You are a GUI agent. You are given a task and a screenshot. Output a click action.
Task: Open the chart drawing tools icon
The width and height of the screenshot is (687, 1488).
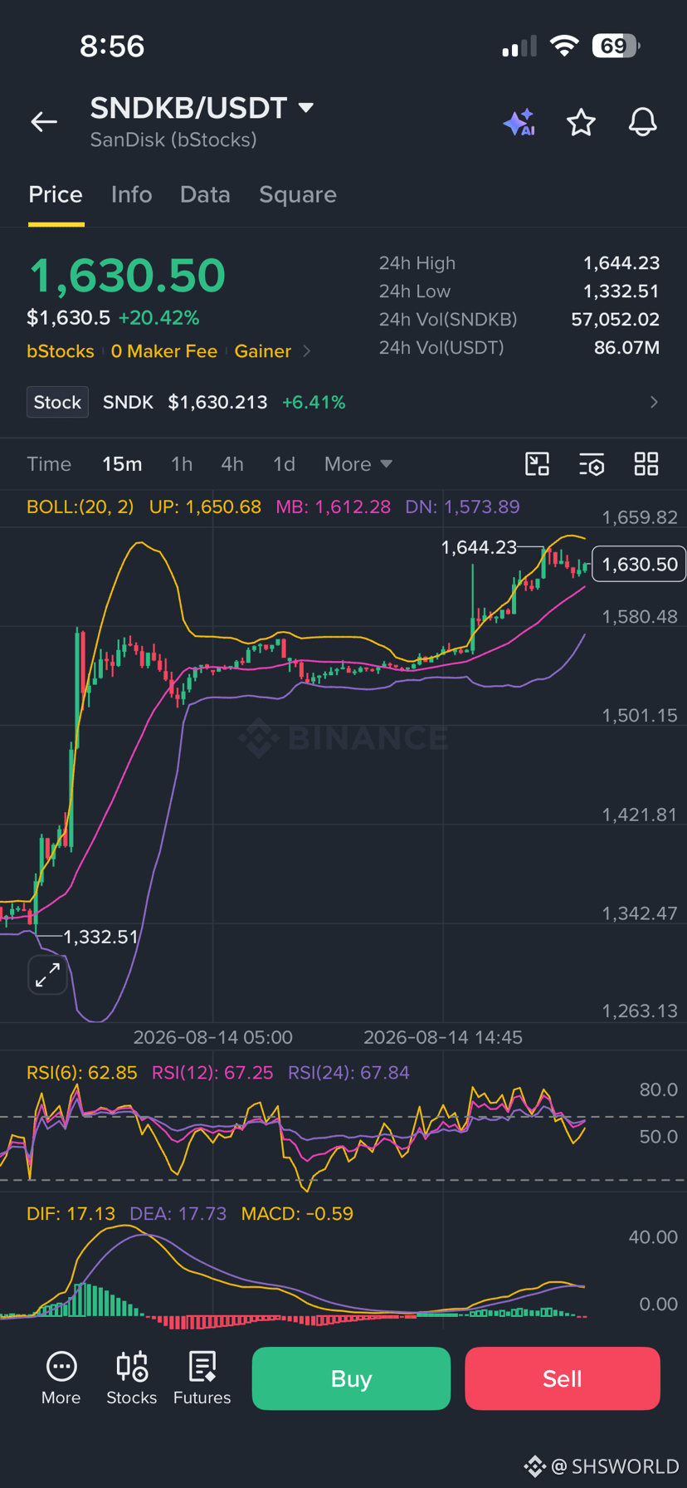(538, 464)
